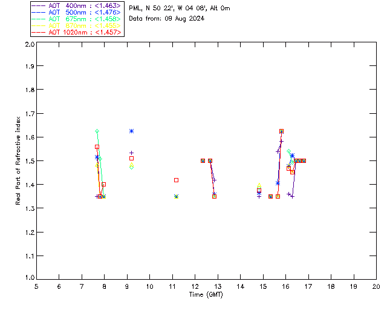Click the 1.9 y-axis tick label

[x=30, y=66]
